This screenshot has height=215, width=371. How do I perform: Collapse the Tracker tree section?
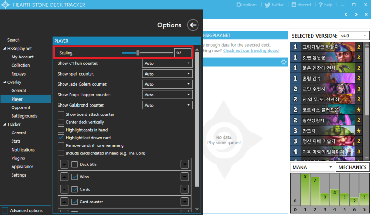(5, 124)
